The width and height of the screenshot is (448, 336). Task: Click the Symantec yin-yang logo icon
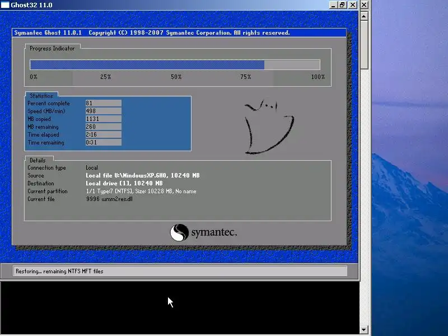[x=179, y=232]
